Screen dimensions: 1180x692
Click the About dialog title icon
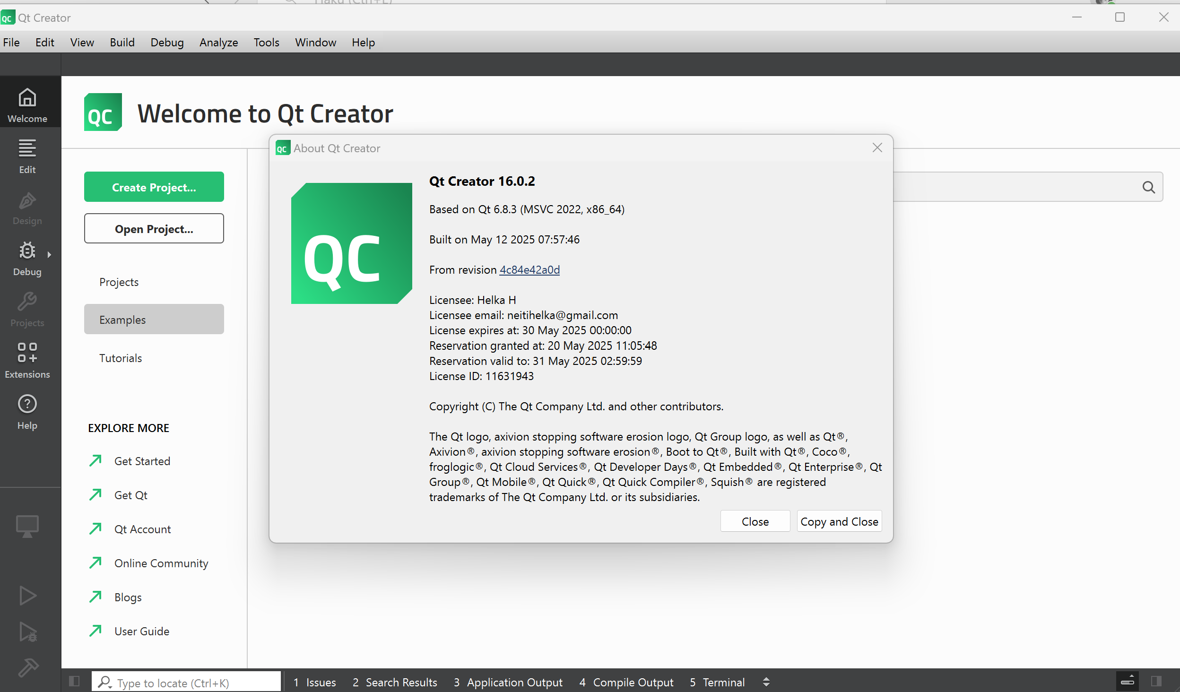283,148
